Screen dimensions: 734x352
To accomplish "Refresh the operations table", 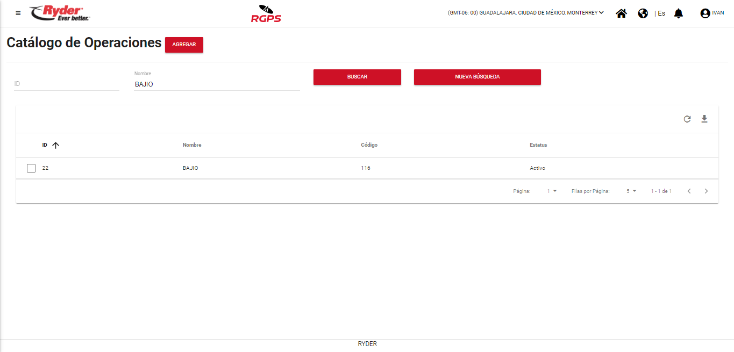I will [687, 119].
